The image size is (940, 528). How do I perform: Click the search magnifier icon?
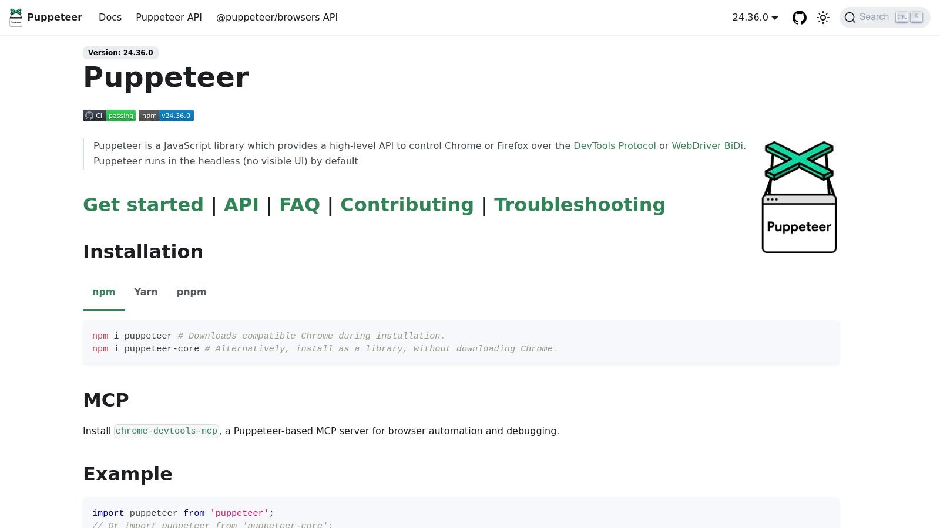[850, 18]
